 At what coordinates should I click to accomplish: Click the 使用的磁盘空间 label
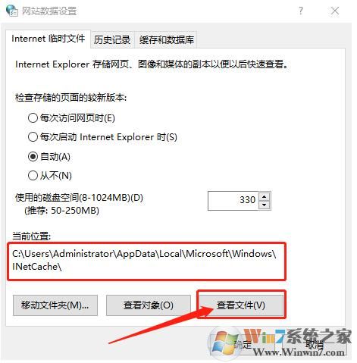[79, 198]
